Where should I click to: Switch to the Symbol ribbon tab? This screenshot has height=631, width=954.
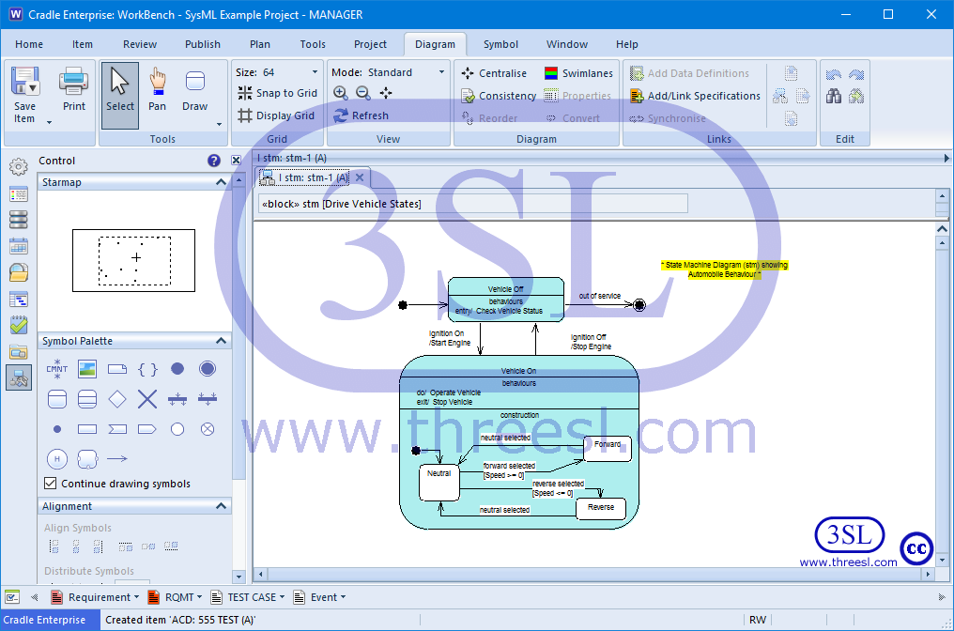point(500,44)
